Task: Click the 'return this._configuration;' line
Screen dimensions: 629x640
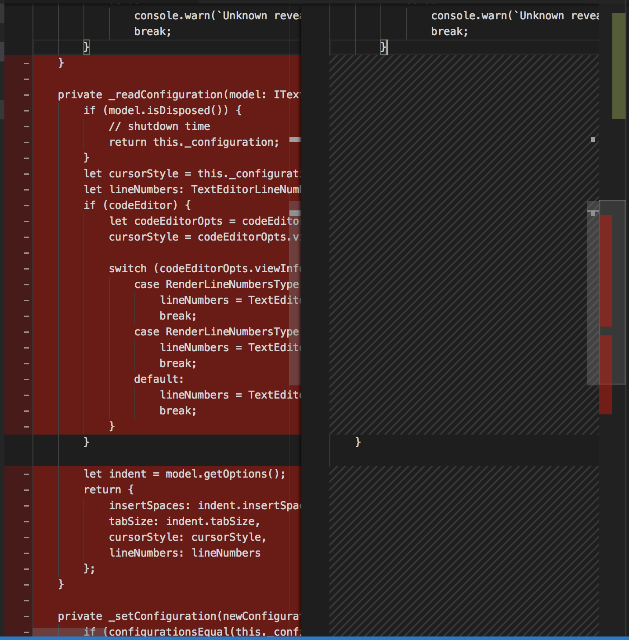Action: (194, 142)
